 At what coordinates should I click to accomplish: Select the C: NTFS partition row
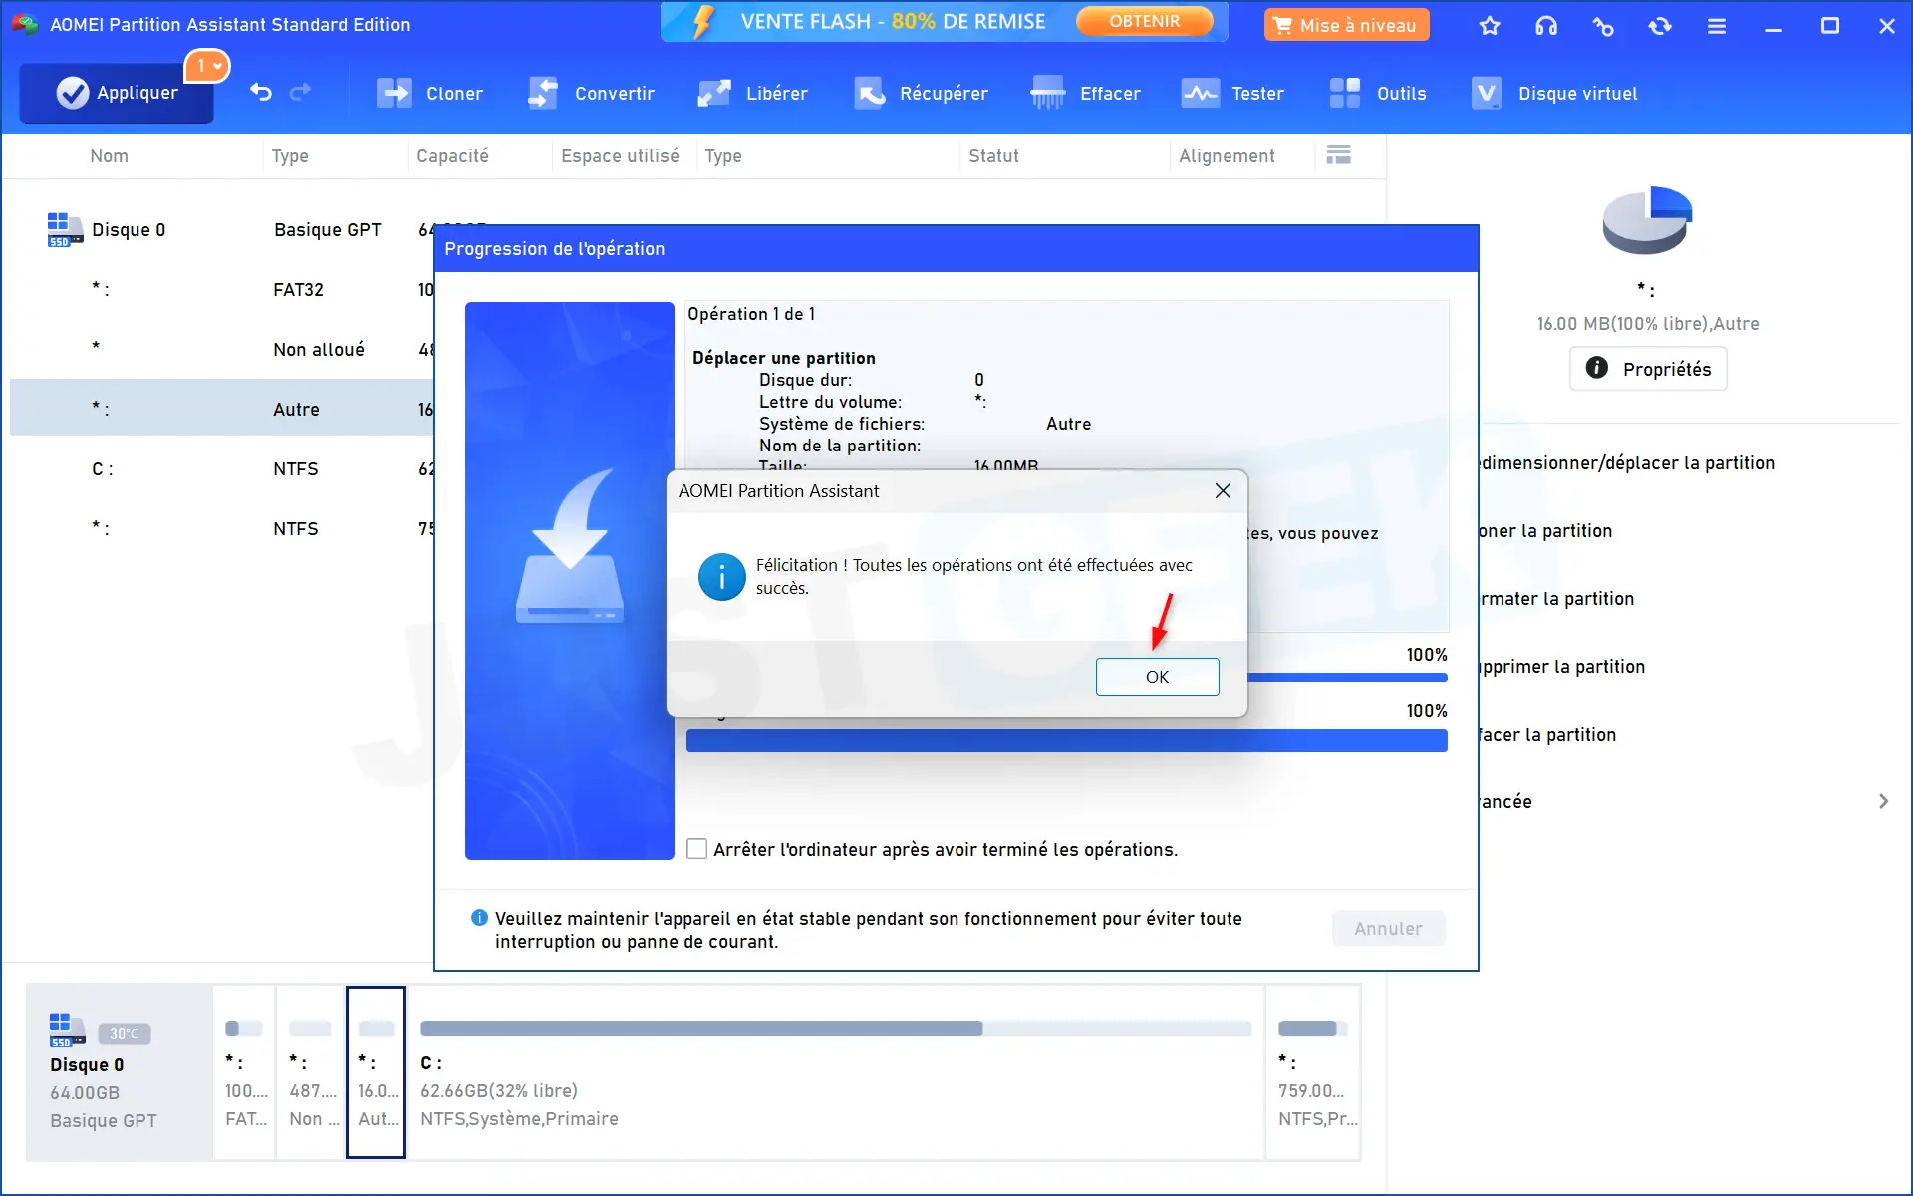(x=222, y=469)
